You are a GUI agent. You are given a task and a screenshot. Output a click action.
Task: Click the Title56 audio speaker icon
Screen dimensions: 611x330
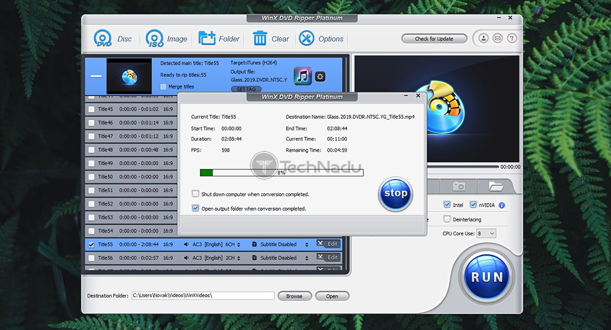click(186, 258)
